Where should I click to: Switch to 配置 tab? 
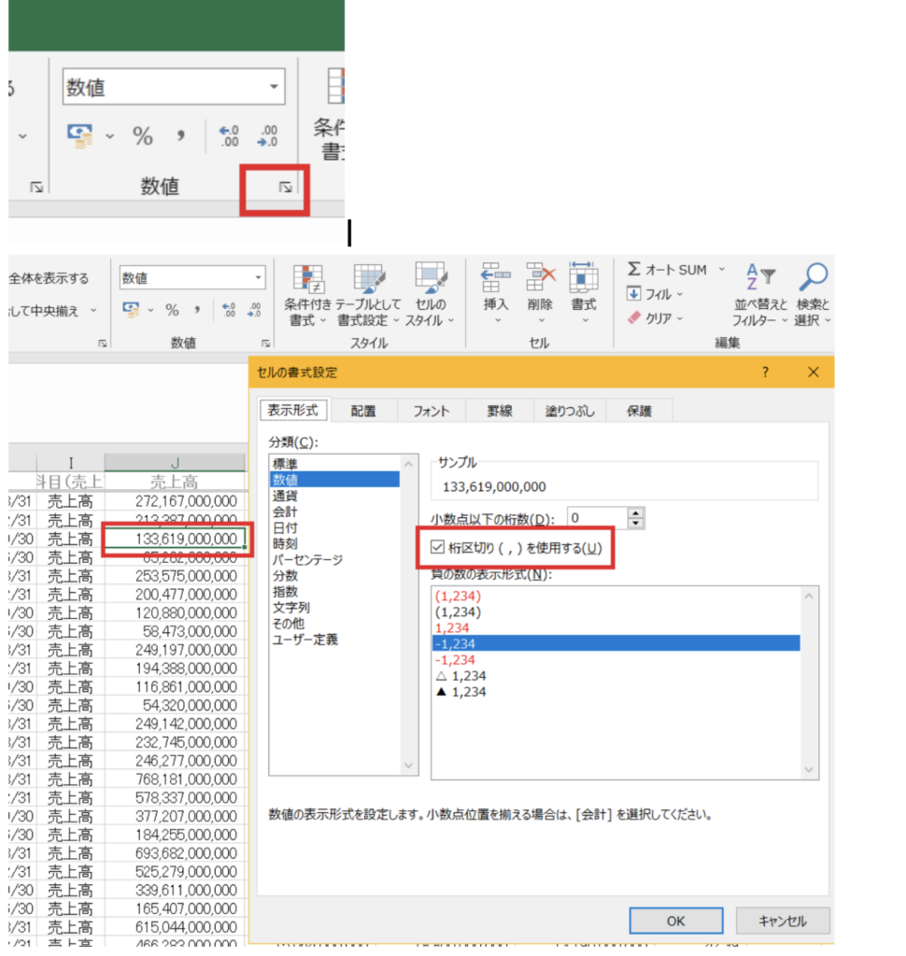pyautogui.click(x=363, y=411)
